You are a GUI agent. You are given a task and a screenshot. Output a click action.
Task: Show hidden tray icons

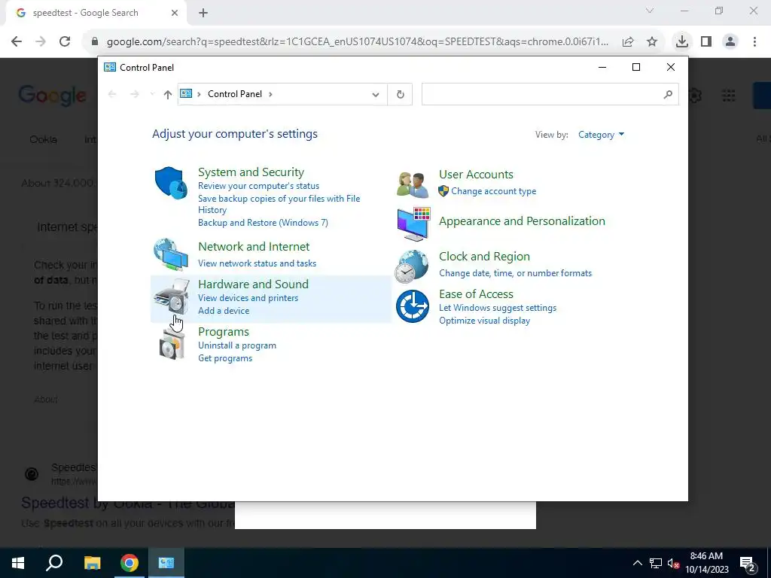click(637, 563)
